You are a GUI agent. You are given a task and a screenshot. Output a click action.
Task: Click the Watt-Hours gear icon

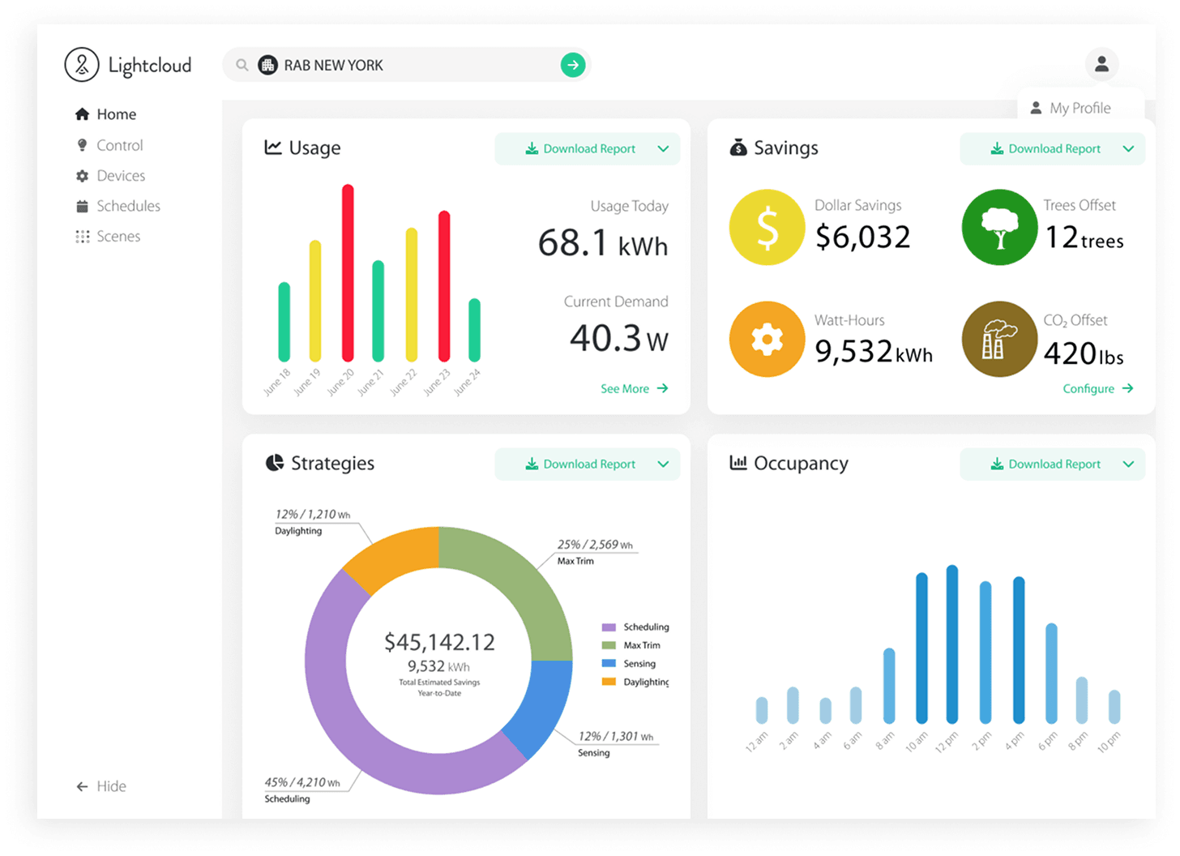(767, 339)
